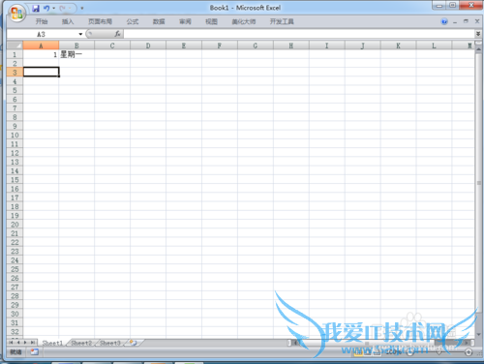Click into the formula bar input
This screenshot has height=364, width=484.
(299, 34)
